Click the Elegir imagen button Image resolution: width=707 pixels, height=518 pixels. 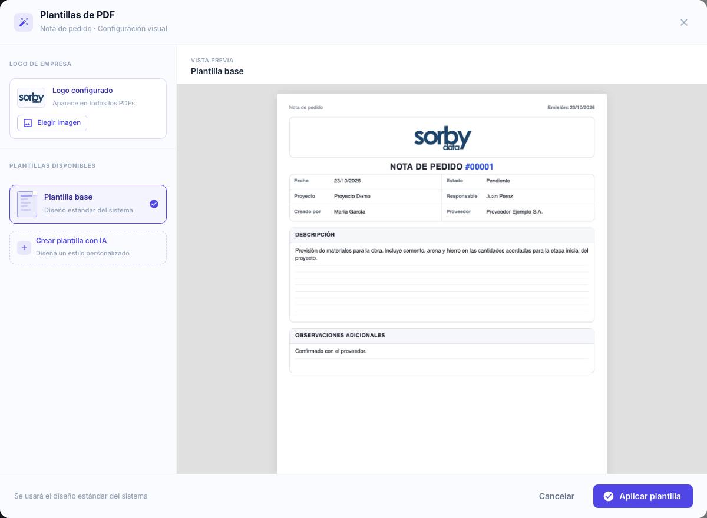[x=52, y=123]
